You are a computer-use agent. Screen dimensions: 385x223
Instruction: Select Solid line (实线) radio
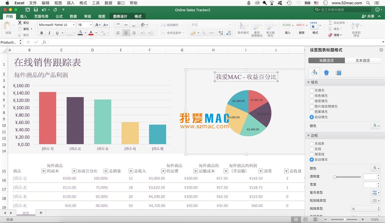(x=312, y=149)
